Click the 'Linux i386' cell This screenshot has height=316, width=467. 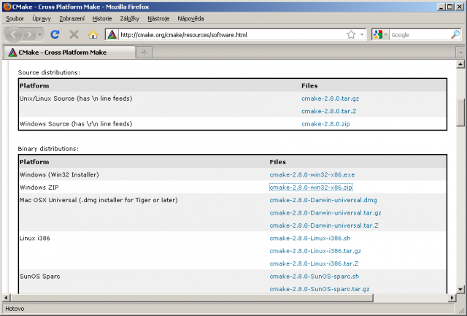pos(34,238)
